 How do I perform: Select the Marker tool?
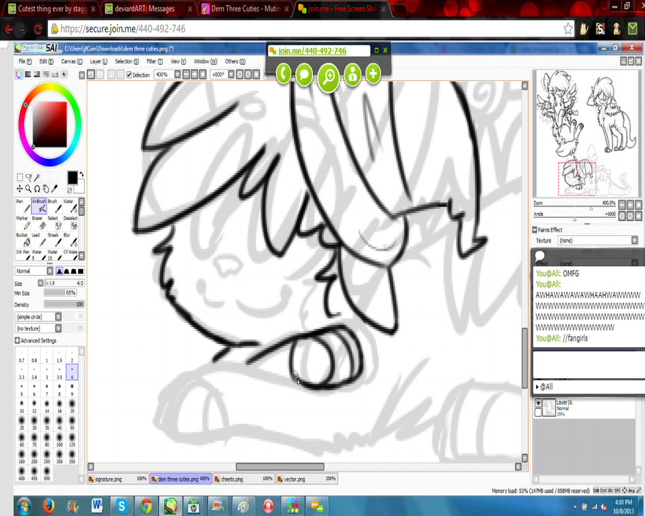23,223
